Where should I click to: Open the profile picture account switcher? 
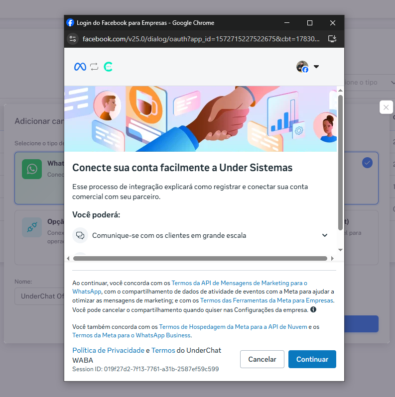302,67
